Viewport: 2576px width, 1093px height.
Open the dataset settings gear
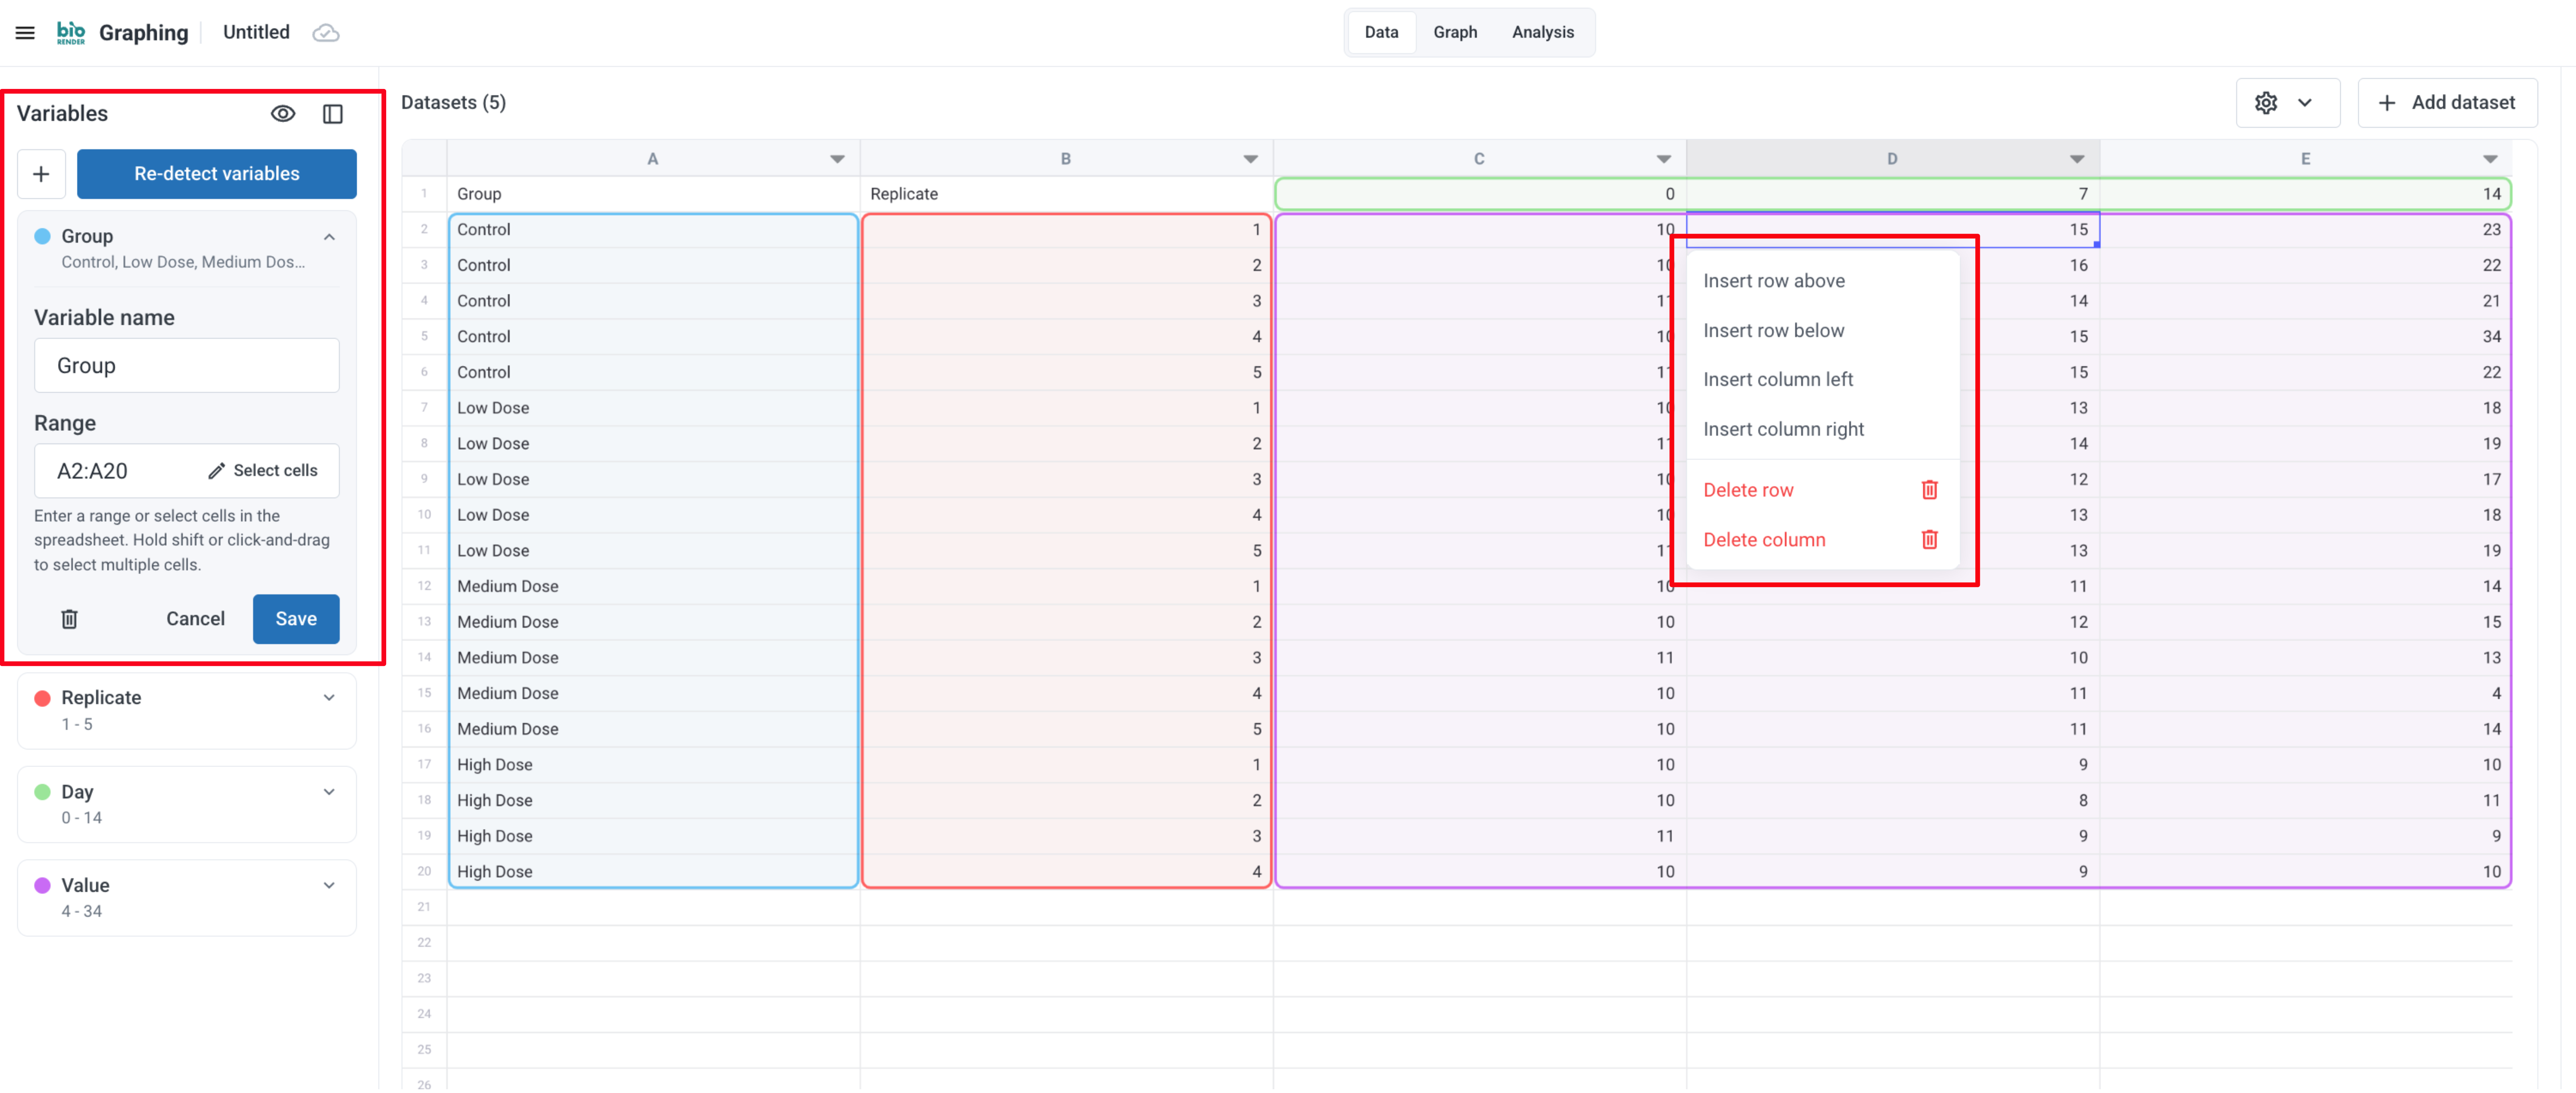(x=2266, y=103)
